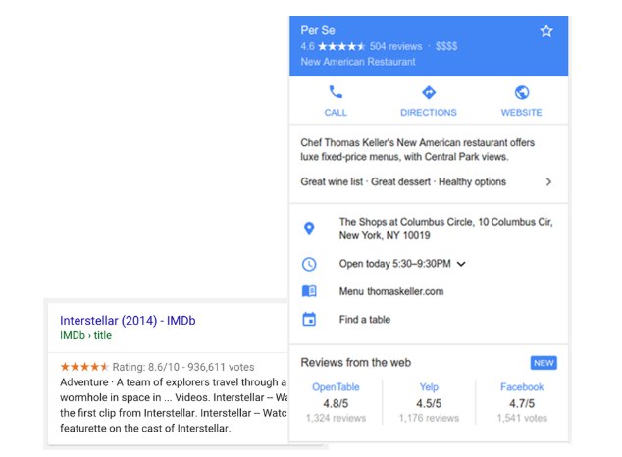Click the CALL label
Screen dimensions: 622x457
336,113
